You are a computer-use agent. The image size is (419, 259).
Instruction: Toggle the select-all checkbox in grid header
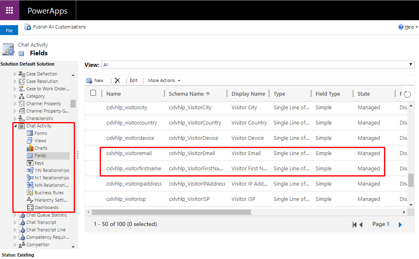(x=93, y=93)
